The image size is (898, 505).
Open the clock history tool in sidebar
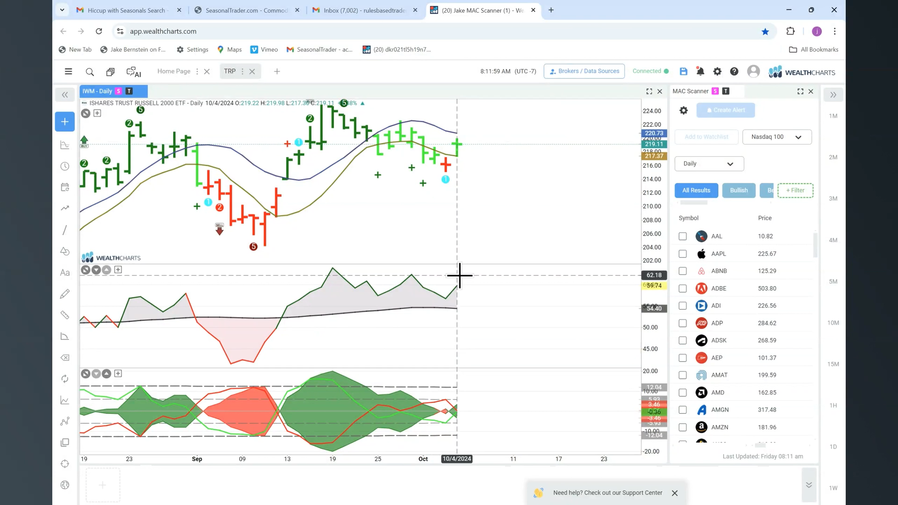coord(65,166)
